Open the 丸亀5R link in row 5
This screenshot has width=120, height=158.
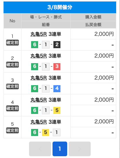39,122
